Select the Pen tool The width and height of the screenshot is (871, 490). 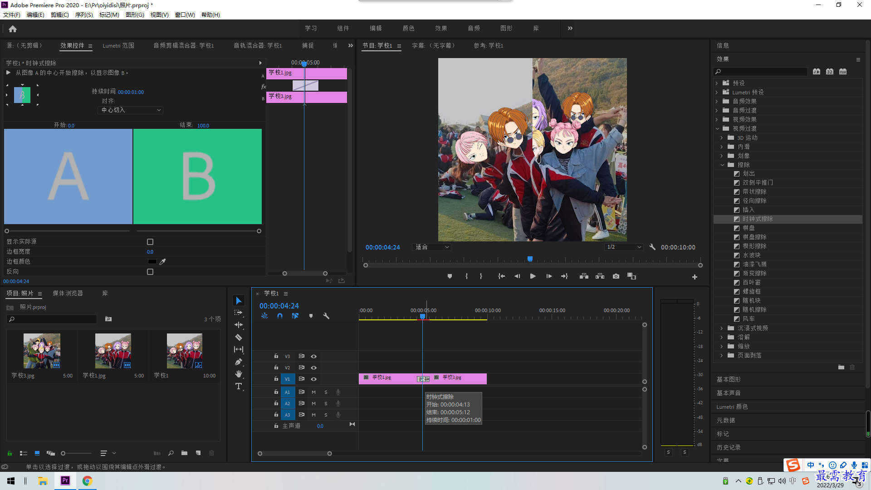point(239,362)
